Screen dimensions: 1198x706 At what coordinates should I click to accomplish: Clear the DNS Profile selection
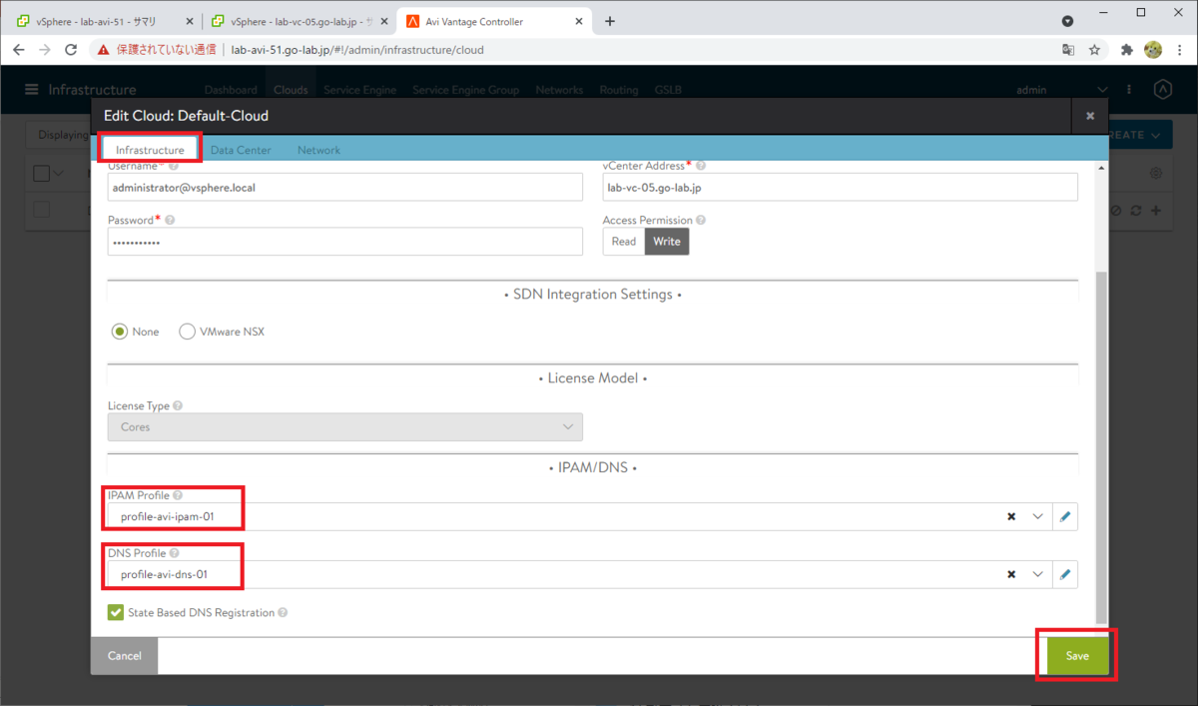(1011, 574)
